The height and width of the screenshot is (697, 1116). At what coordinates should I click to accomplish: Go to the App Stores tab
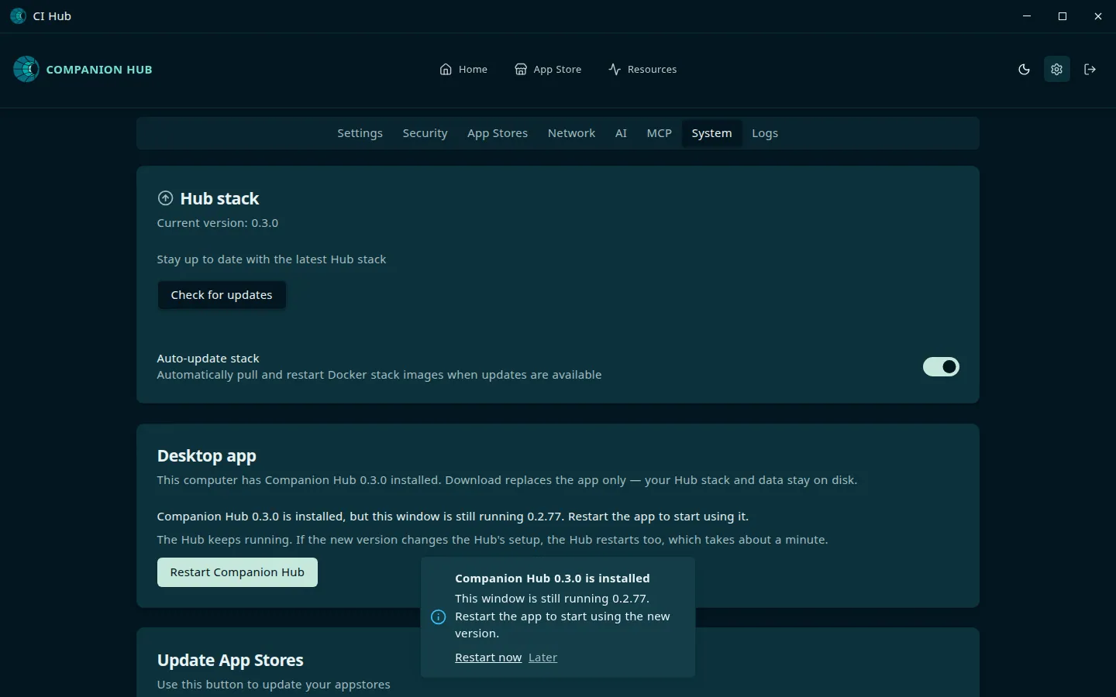coord(498,133)
